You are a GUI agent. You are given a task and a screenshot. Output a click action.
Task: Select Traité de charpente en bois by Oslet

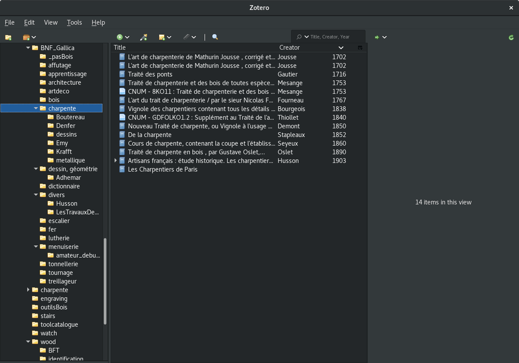(239, 152)
